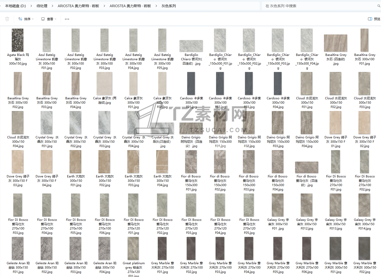Select Cardoso 卡多索 300x100 F04.jpg thumbnail

278,83
